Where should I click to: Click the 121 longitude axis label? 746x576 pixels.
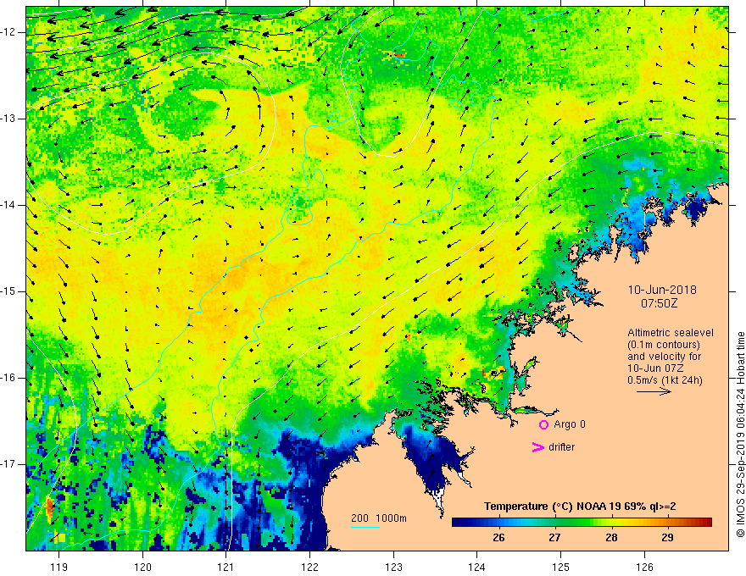pyautogui.click(x=226, y=567)
